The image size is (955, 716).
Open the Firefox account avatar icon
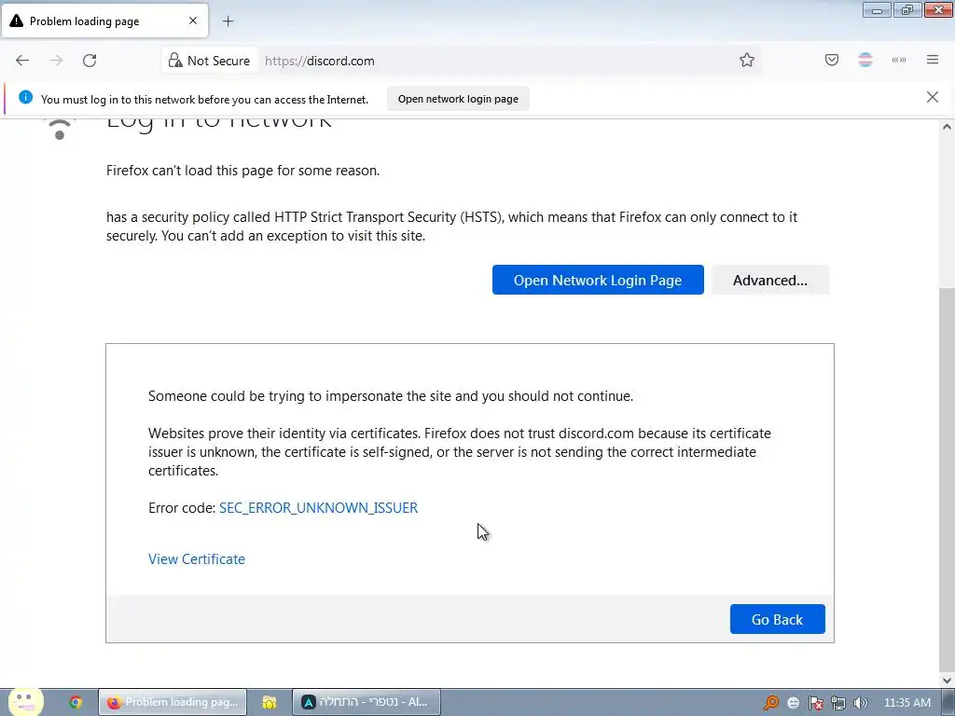coord(865,60)
